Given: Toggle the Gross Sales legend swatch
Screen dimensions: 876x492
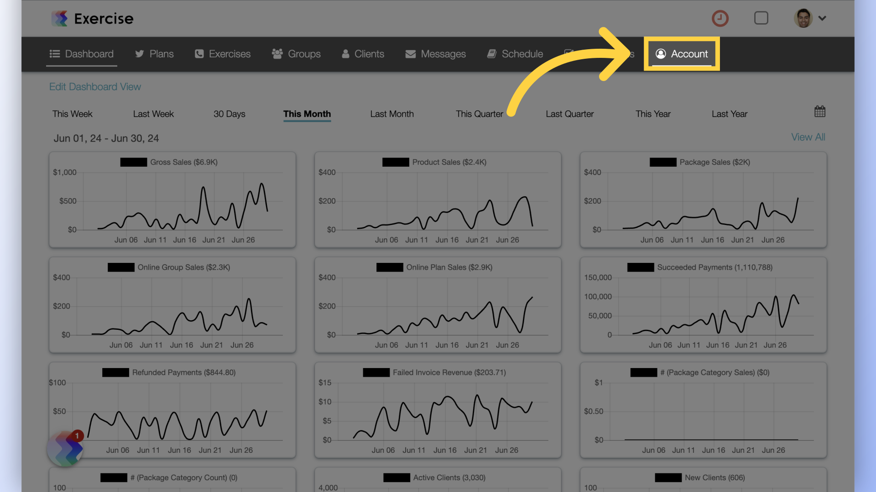Looking at the screenshot, I should point(134,162).
